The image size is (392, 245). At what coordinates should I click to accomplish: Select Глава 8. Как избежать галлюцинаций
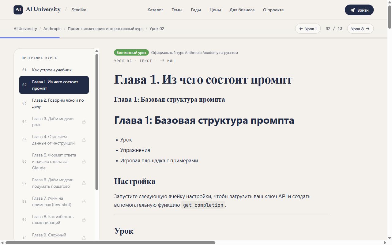point(54,220)
